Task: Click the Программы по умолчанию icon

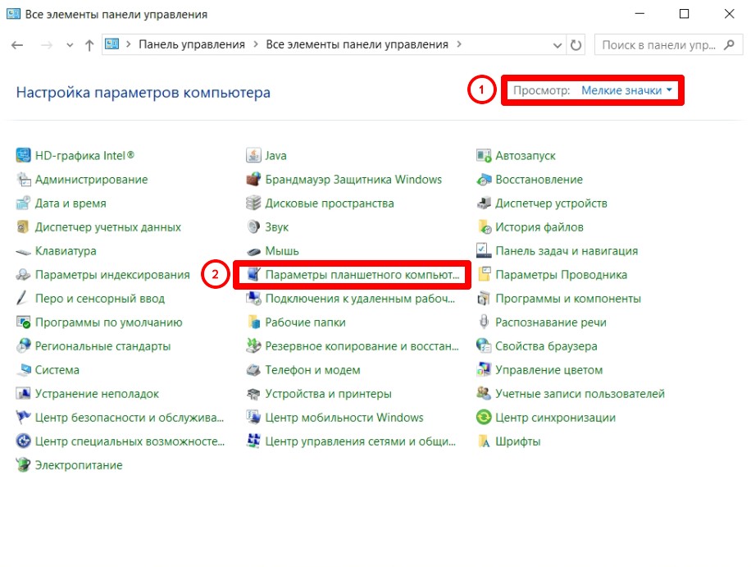Action: [x=23, y=322]
